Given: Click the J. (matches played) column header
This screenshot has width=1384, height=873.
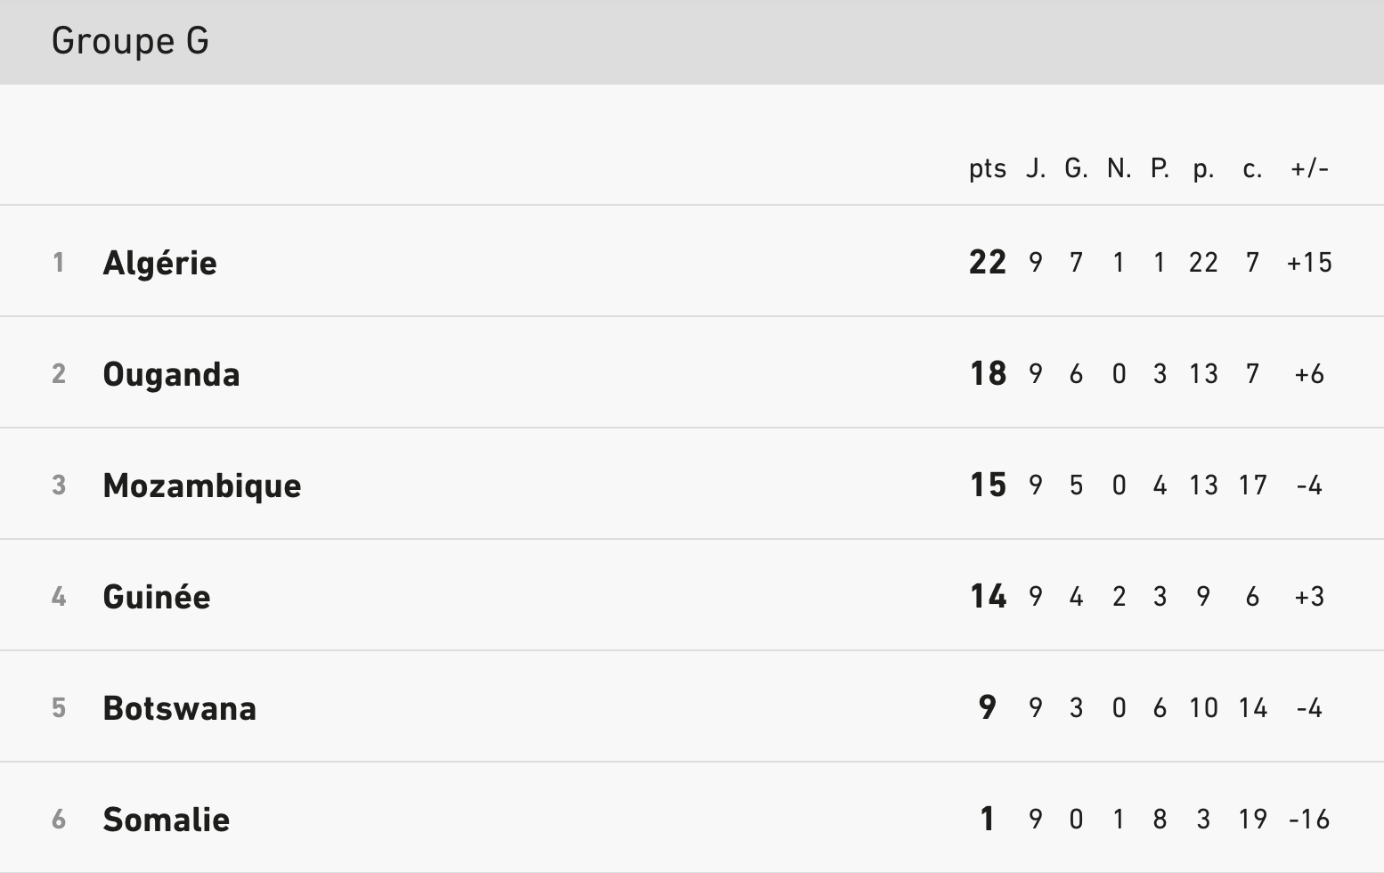Looking at the screenshot, I should point(1035,168).
